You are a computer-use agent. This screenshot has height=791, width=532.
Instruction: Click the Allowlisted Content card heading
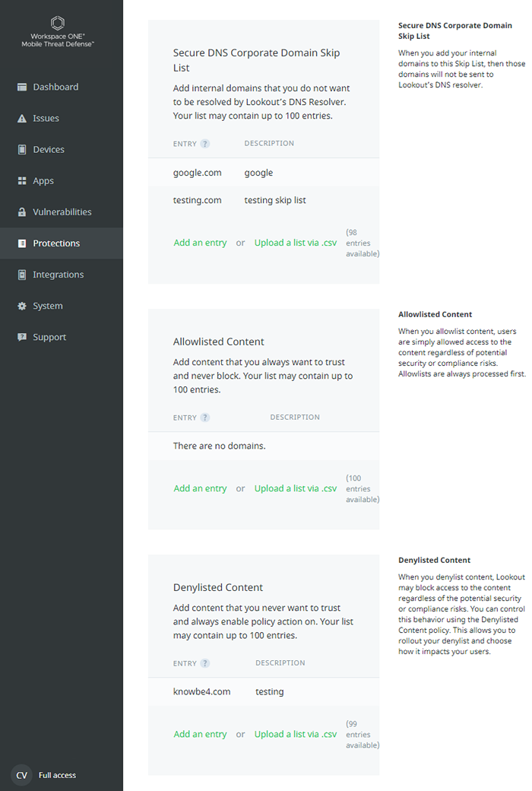pos(218,341)
